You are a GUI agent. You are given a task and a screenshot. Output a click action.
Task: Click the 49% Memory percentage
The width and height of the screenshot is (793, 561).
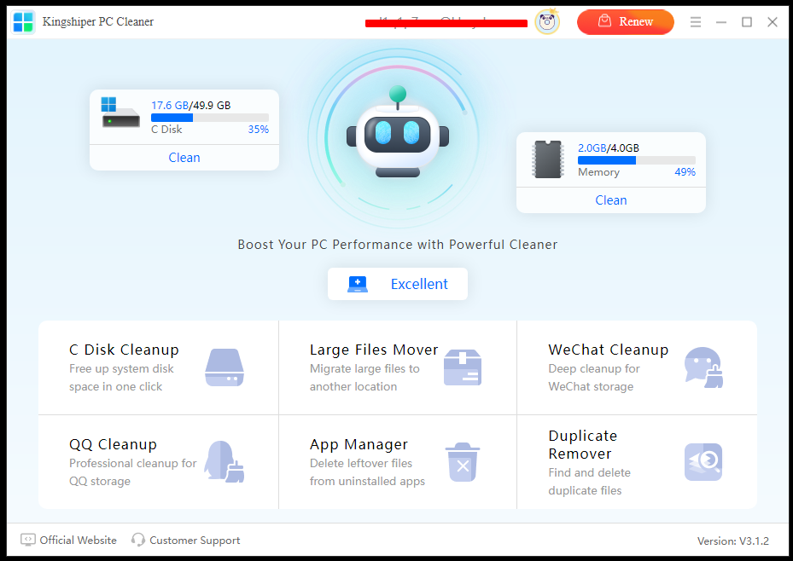[x=685, y=171]
